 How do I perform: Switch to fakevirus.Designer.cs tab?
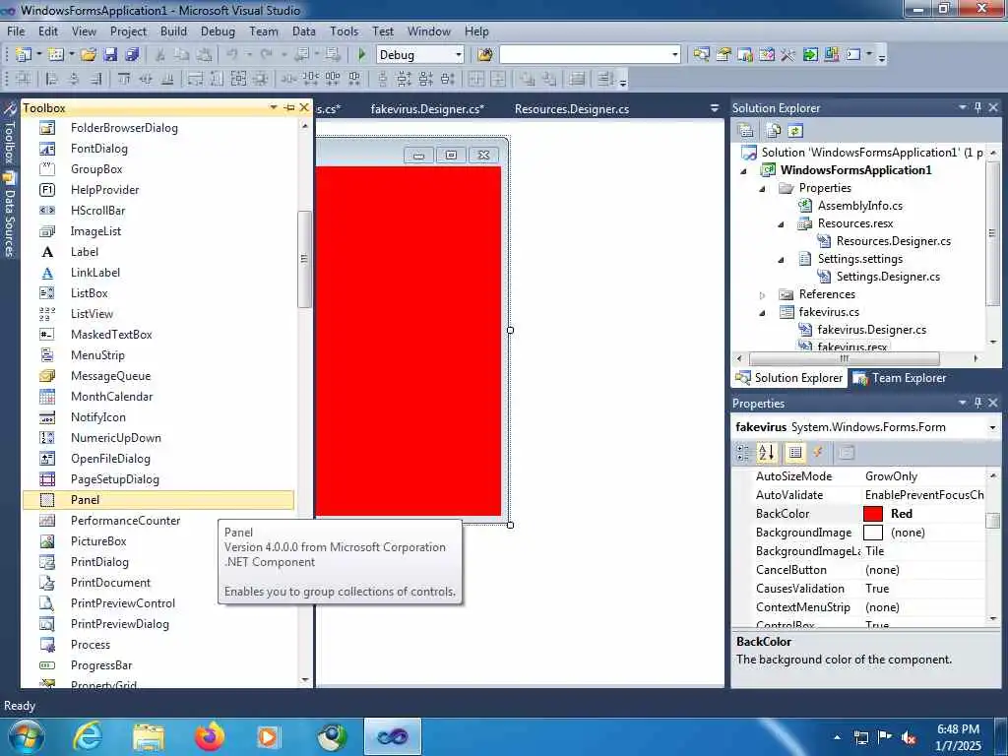[x=427, y=109]
